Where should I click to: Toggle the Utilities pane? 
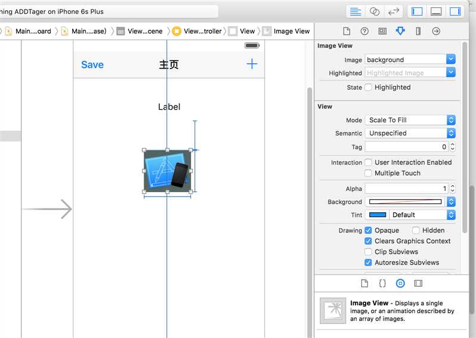click(455, 12)
